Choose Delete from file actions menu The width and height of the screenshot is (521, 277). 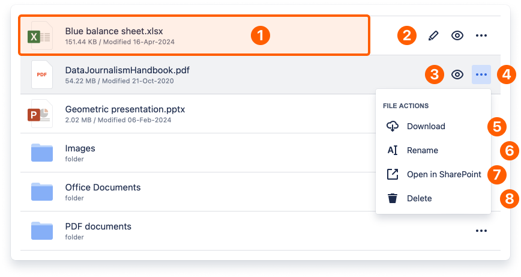[x=419, y=198]
